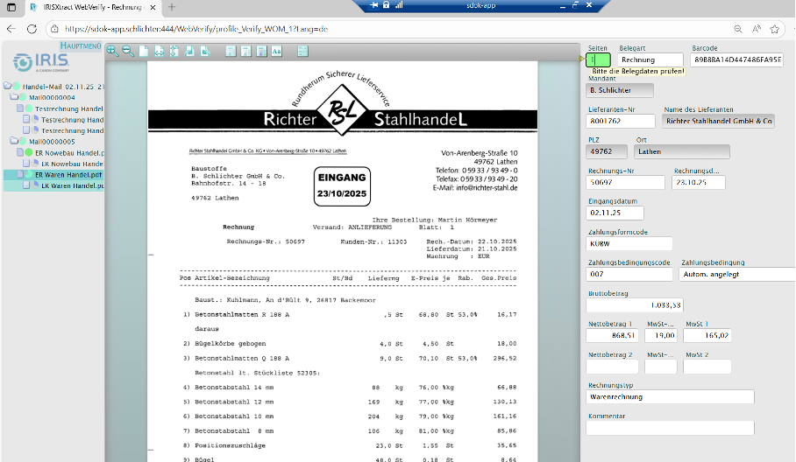Click the signal strength icon on remote bar
This screenshot has width=796, height=462.
click(399, 5)
